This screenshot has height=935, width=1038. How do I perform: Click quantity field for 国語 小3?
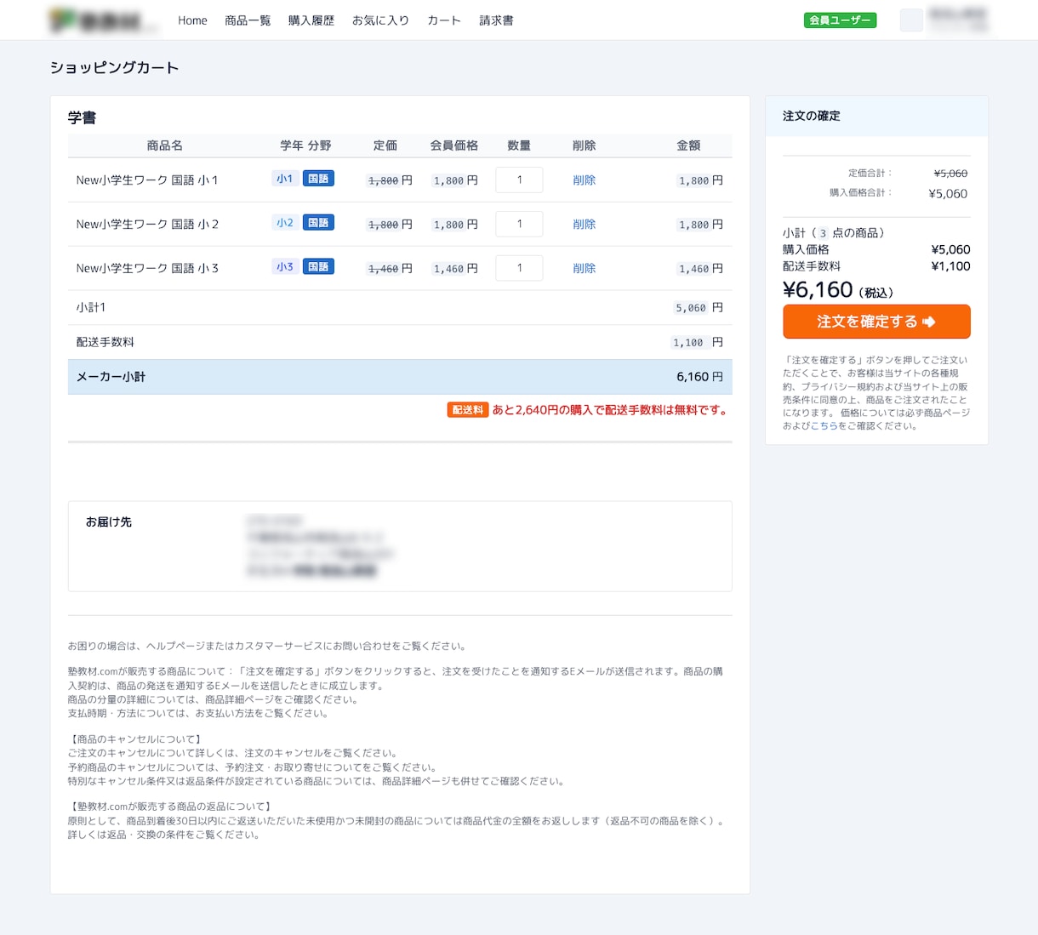tap(519, 268)
